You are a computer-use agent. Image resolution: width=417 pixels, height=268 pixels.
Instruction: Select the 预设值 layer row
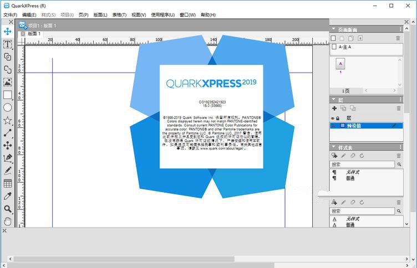coord(366,126)
